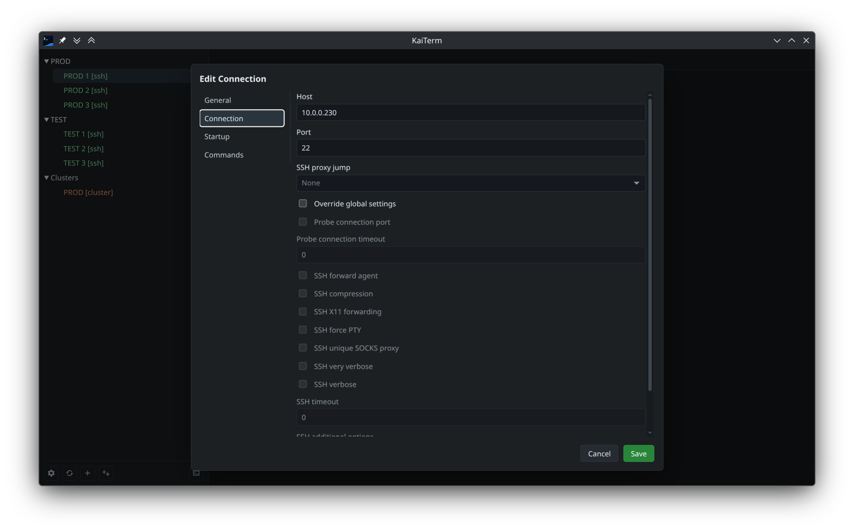Toggle SSH verbose checkbox

(302, 384)
